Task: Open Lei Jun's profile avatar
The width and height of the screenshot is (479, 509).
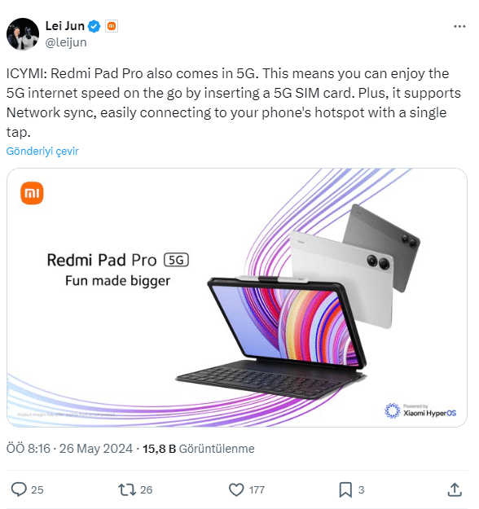Action: click(x=23, y=34)
